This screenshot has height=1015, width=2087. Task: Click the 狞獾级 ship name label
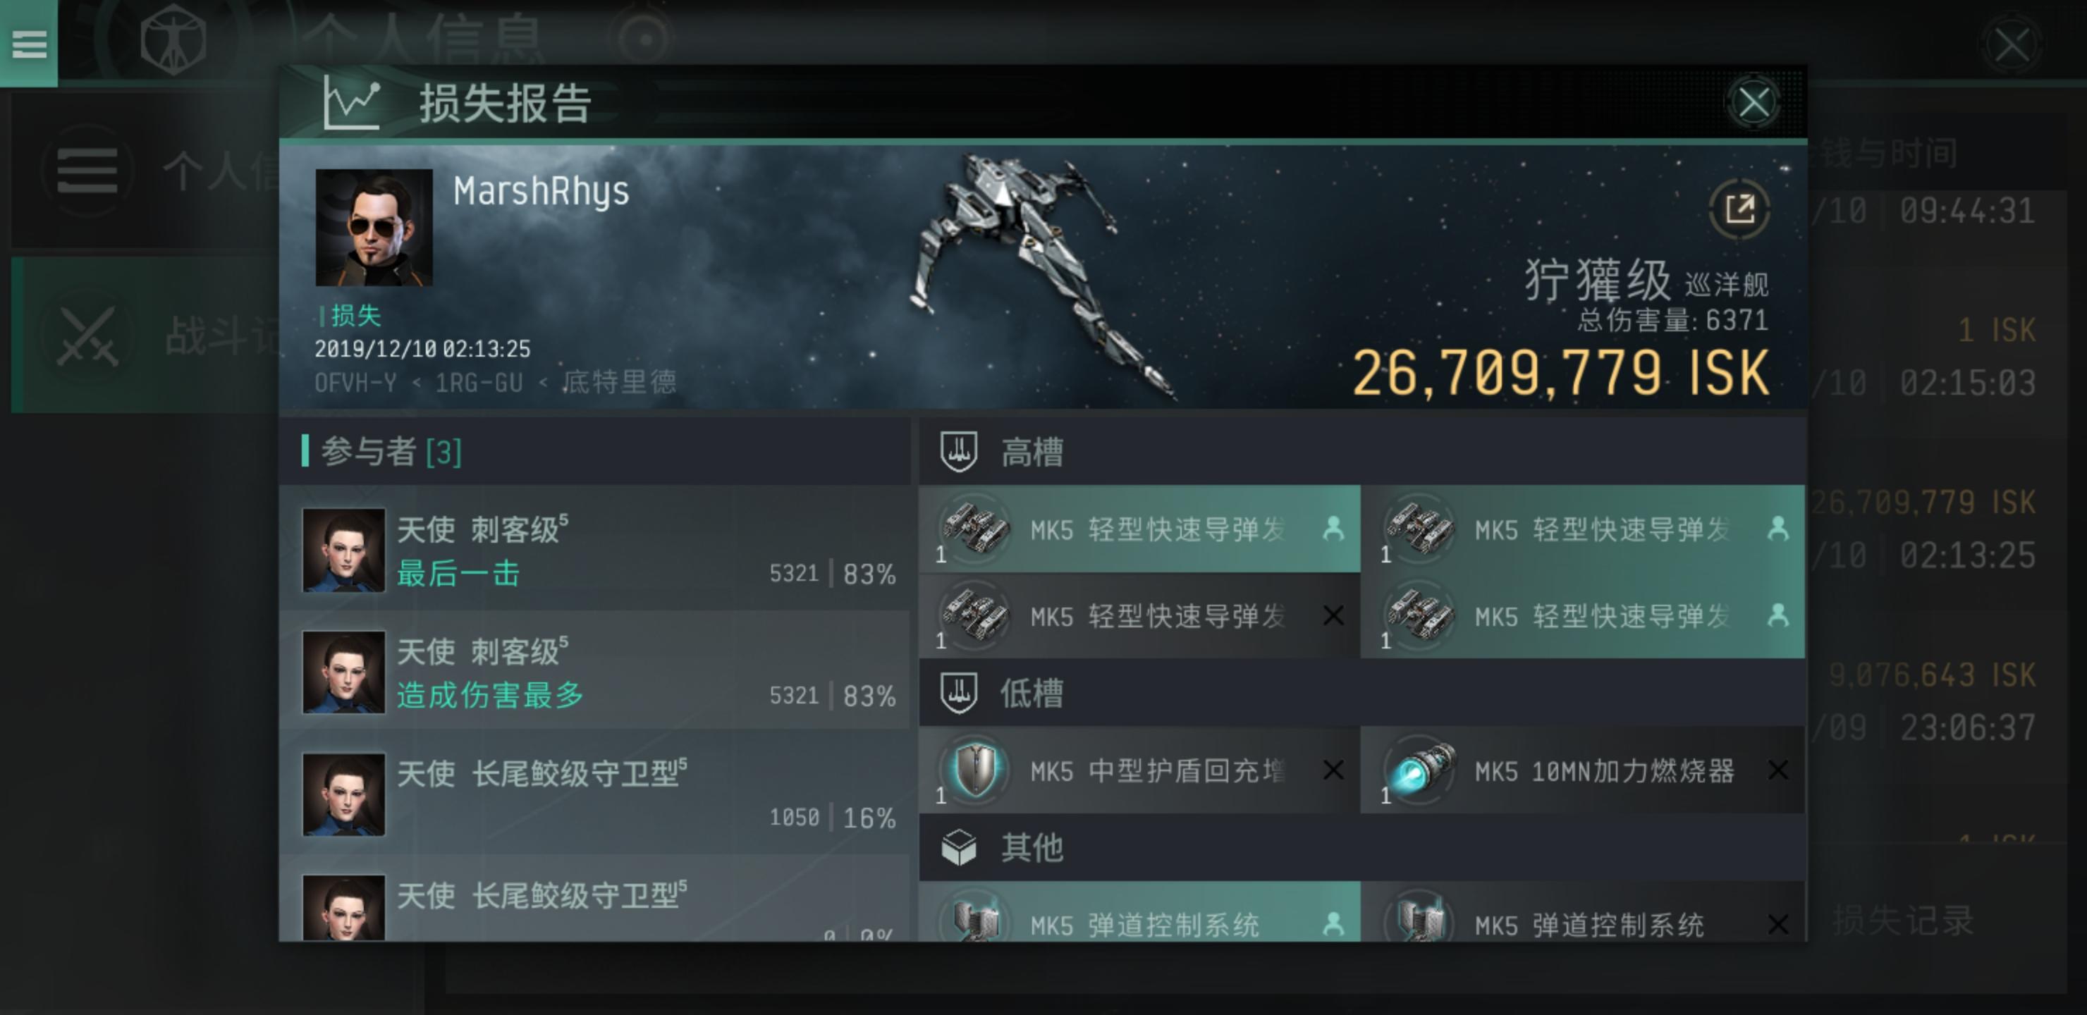tap(1598, 281)
